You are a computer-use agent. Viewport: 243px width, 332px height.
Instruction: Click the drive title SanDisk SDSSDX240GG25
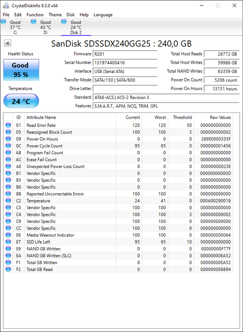pos(121,44)
